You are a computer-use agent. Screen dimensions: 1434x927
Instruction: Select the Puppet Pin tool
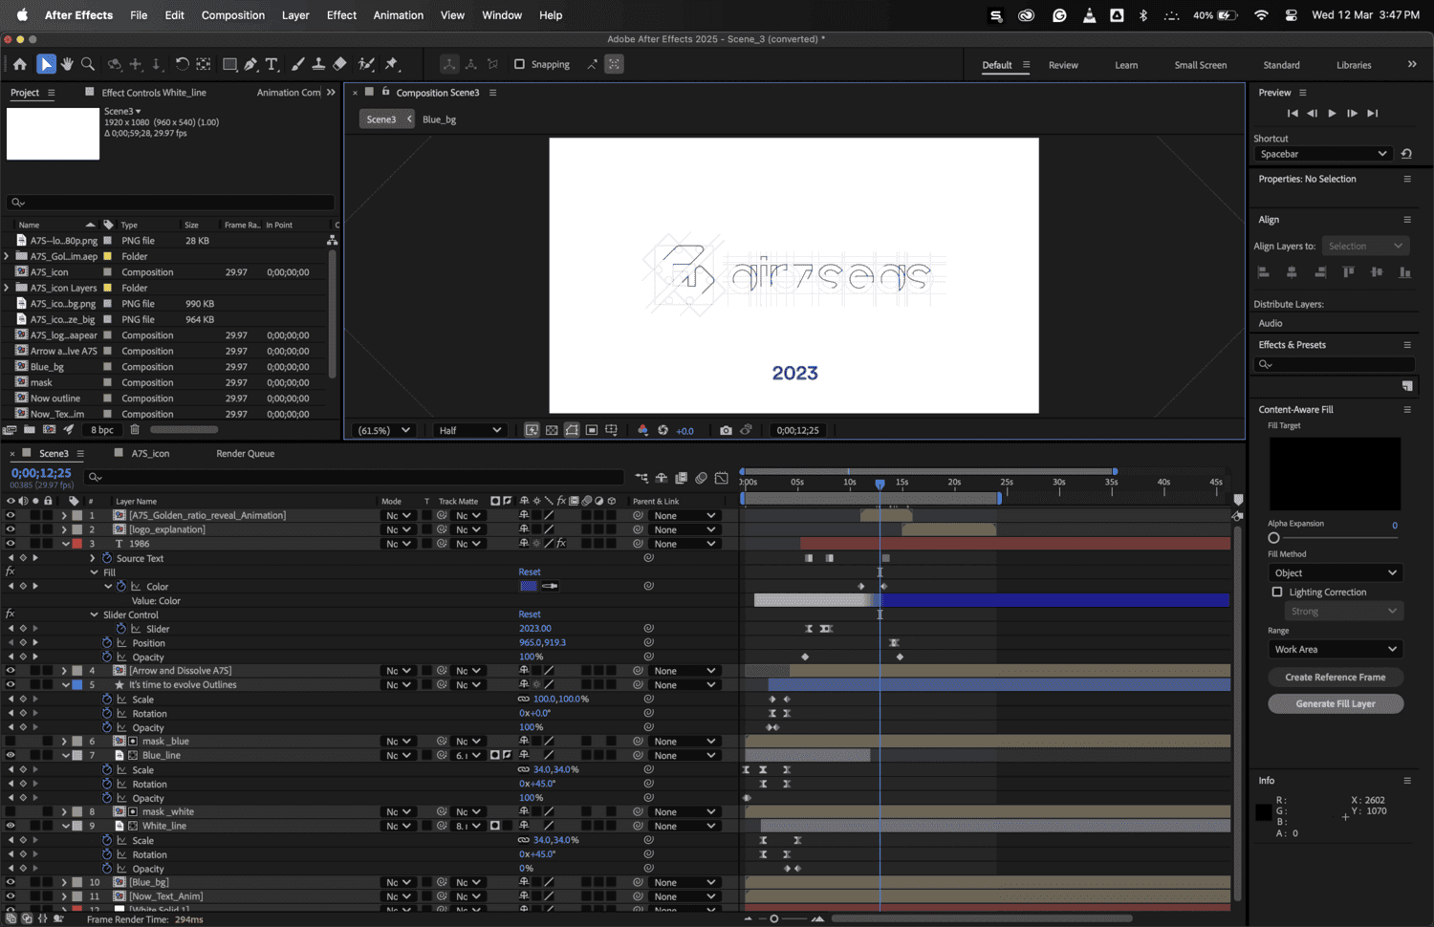coord(391,64)
